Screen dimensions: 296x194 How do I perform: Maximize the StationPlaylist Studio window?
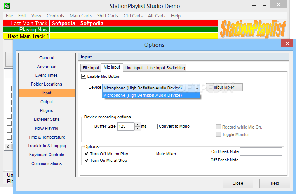tap(265, 5)
